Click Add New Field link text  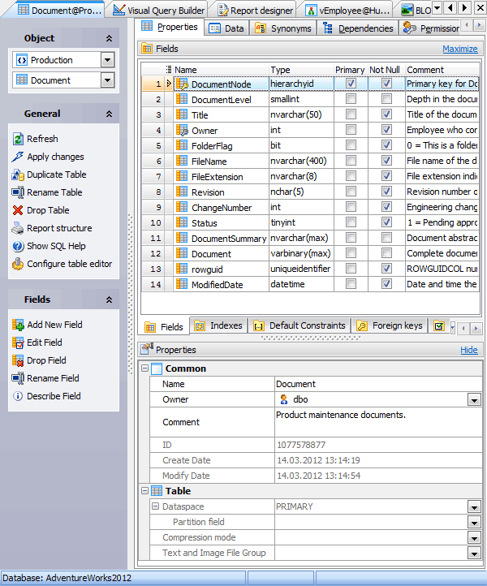point(54,325)
